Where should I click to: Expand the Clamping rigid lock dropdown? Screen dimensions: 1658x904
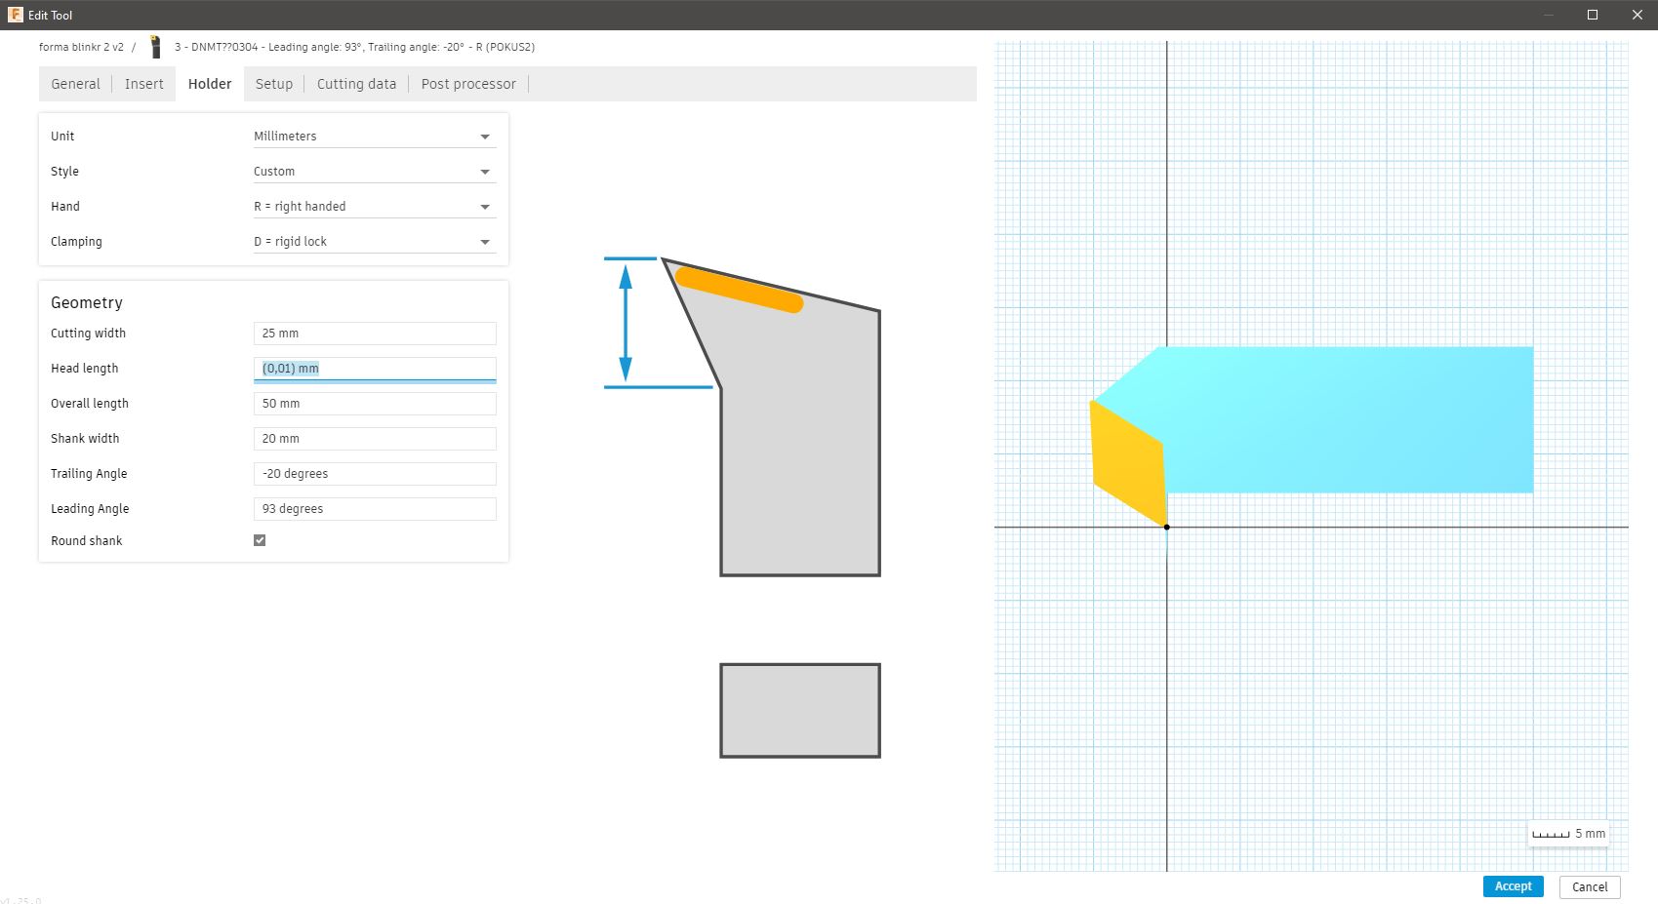374,242
